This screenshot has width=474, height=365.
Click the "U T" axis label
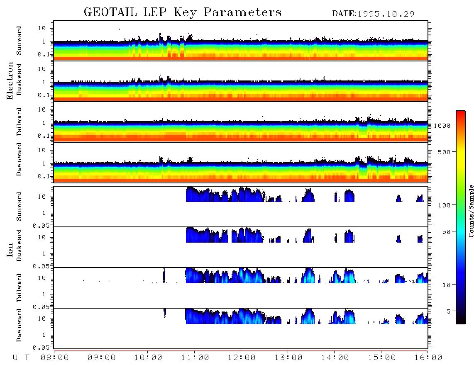tap(21, 358)
